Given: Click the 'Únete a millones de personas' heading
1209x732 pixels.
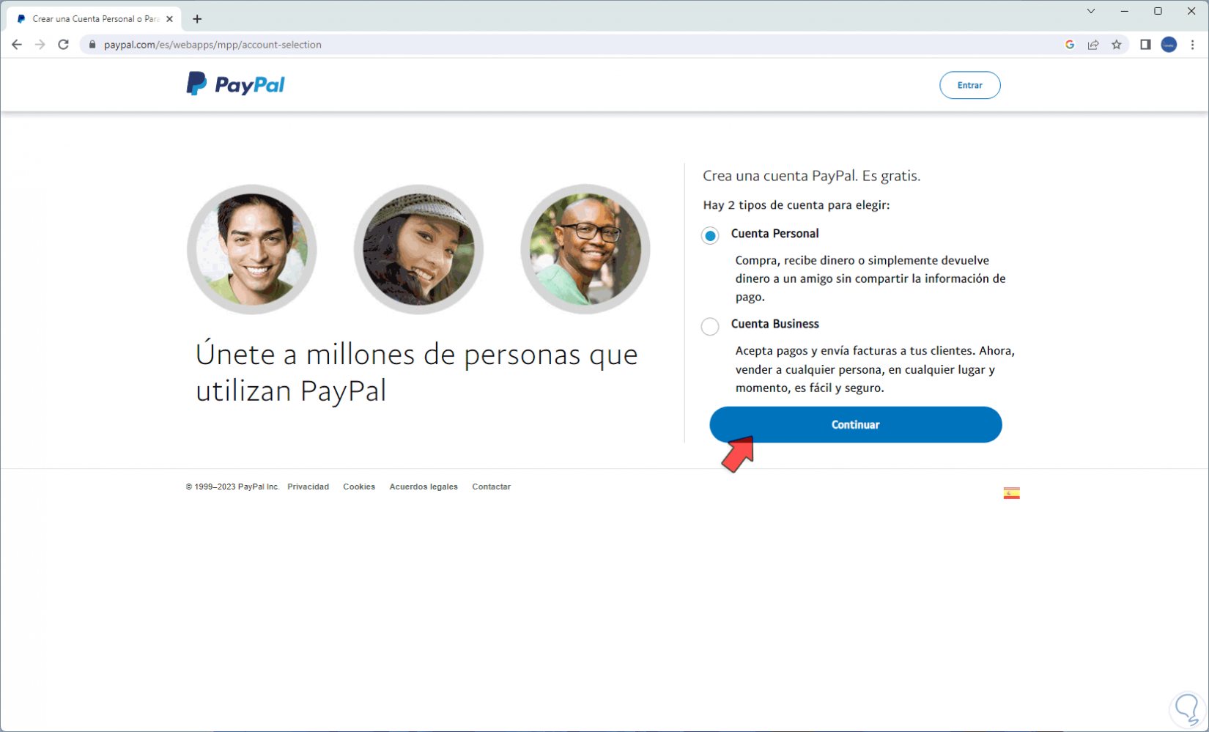Looking at the screenshot, I should (416, 372).
